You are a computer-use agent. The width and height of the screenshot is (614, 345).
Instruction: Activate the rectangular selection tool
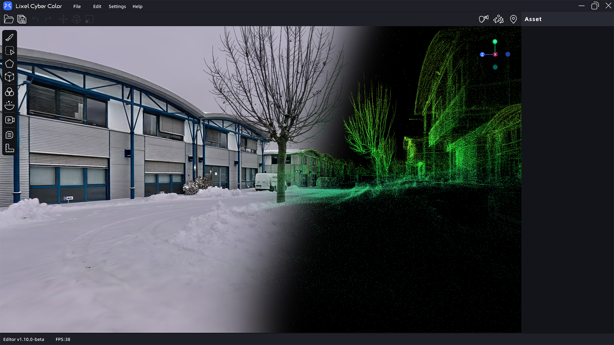click(x=10, y=51)
